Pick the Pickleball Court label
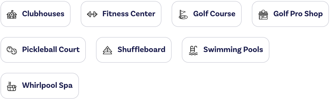The width and height of the screenshot is (330, 100). [x=51, y=49]
